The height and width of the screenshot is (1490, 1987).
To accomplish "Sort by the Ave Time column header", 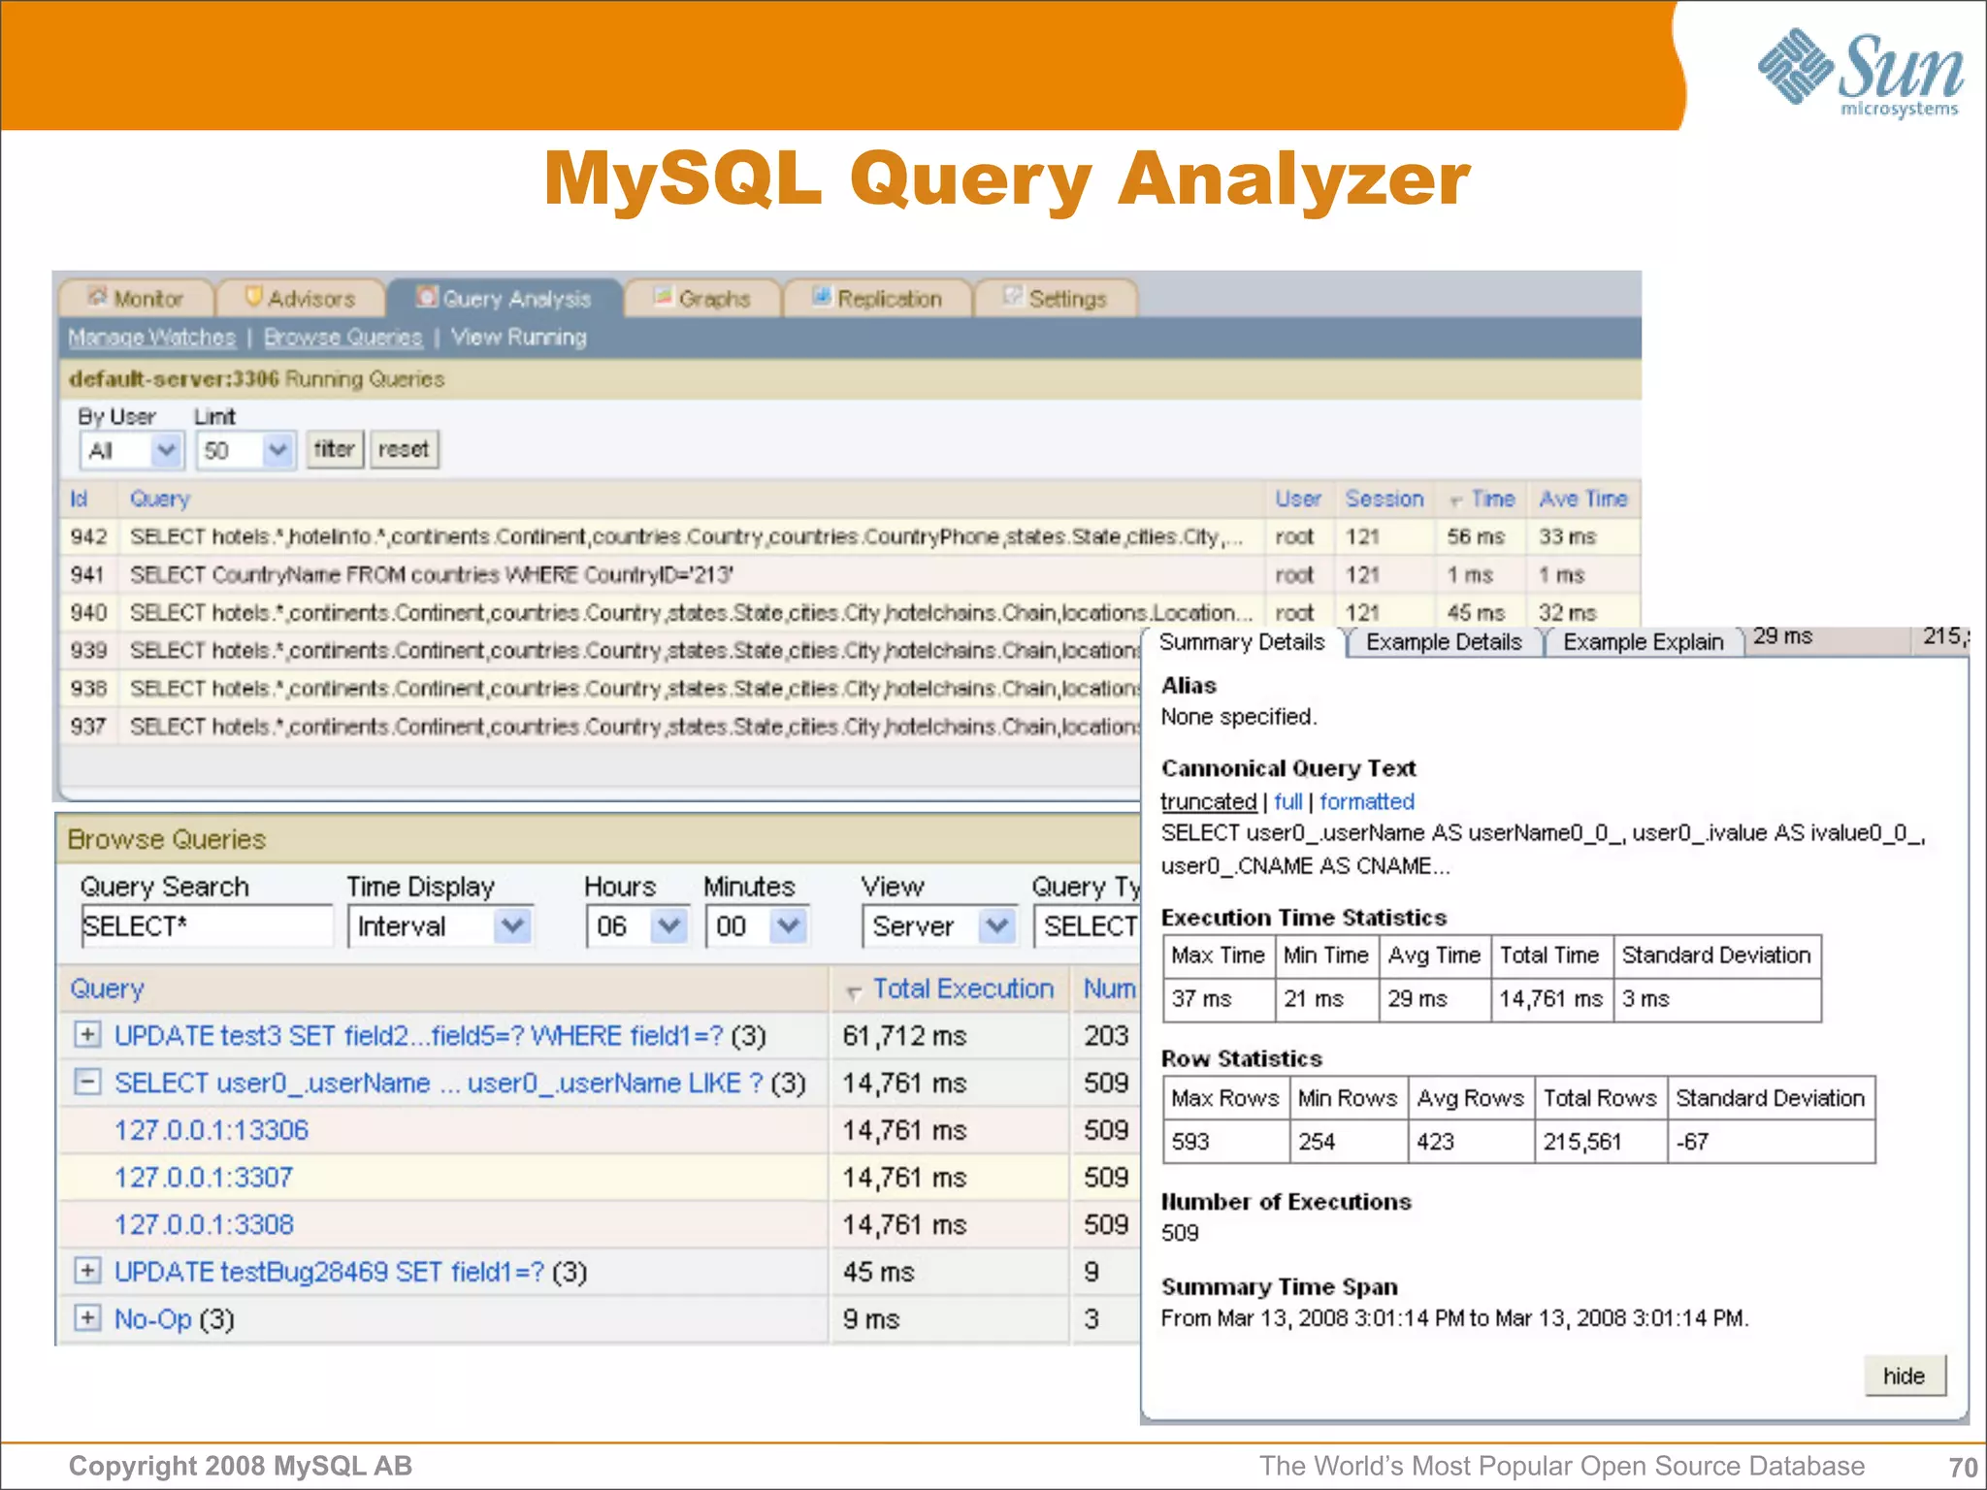I will pyautogui.click(x=1583, y=499).
